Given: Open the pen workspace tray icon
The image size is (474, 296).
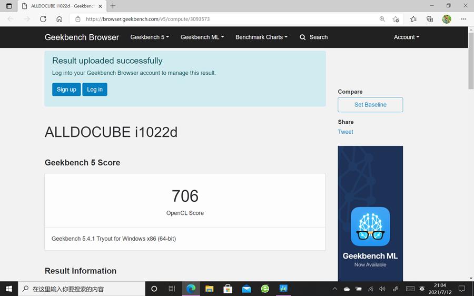Looking at the screenshot, I should [396, 289].
